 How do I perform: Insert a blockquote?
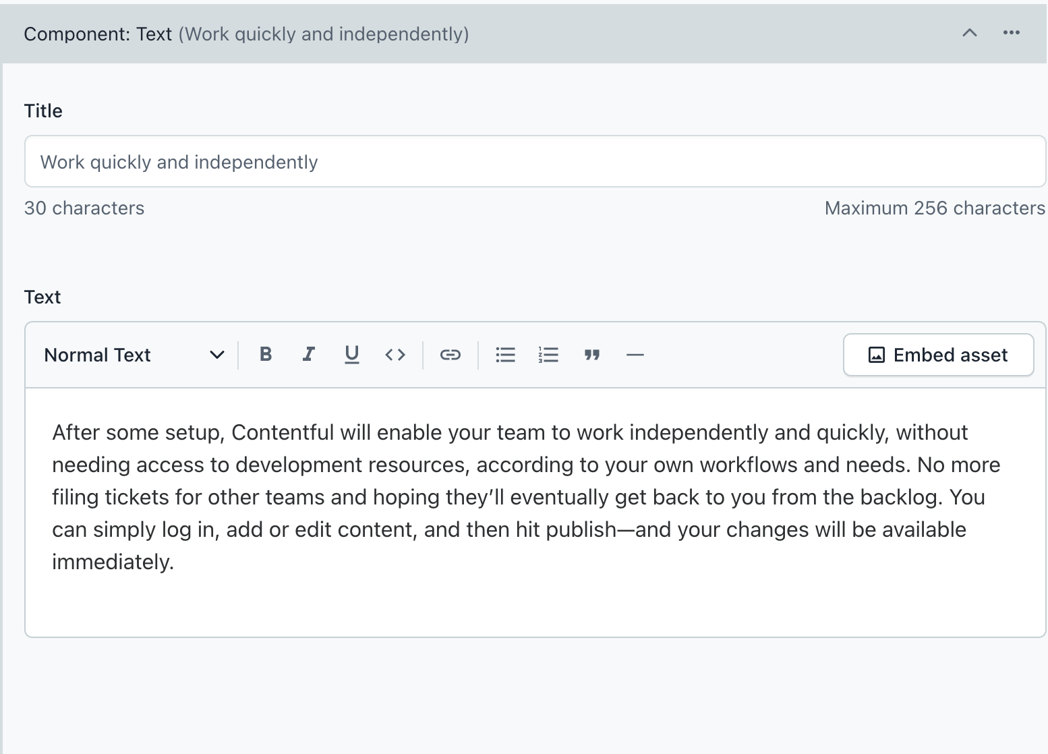click(591, 354)
